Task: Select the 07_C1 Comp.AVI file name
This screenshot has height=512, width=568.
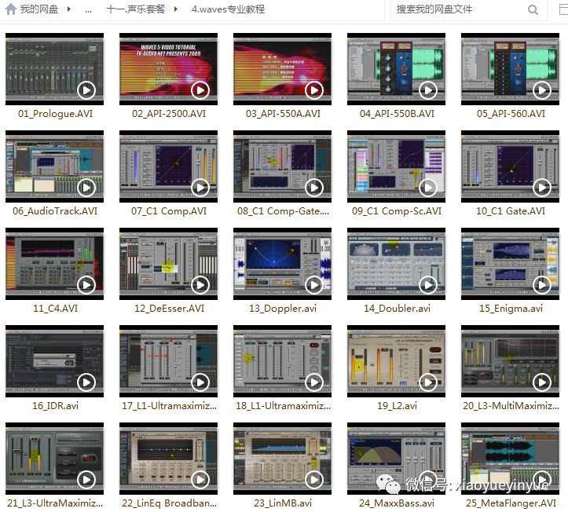Action: pyautogui.click(x=169, y=211)
